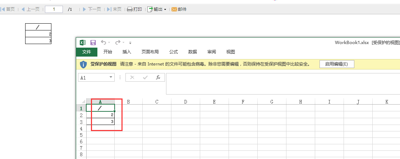Switch to the 视图 (View) tab

(231, 52)
